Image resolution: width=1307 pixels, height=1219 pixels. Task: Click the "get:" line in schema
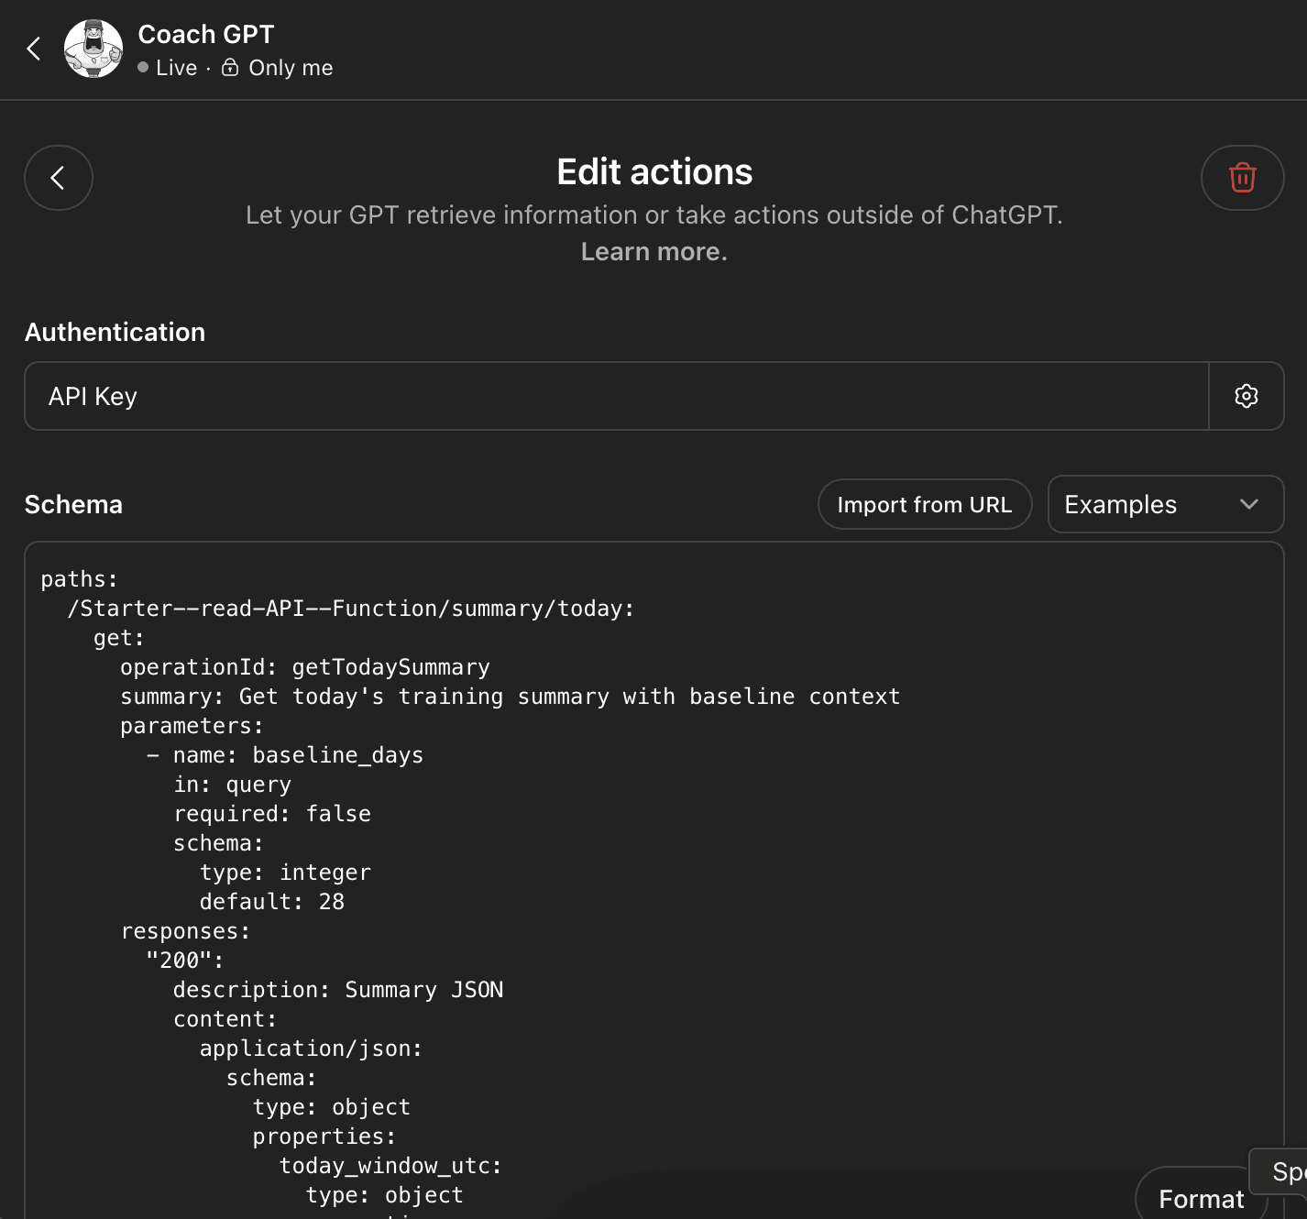click(119, 638)
